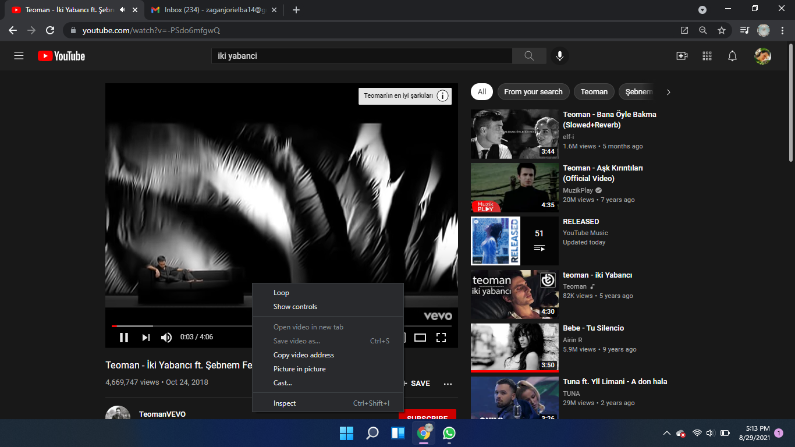Click the Chrome address bar URL
795x447 pixels.
tap(151, 30)
